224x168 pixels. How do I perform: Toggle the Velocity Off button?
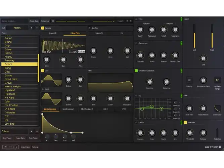pyautogui.click(x=189, y=80)
